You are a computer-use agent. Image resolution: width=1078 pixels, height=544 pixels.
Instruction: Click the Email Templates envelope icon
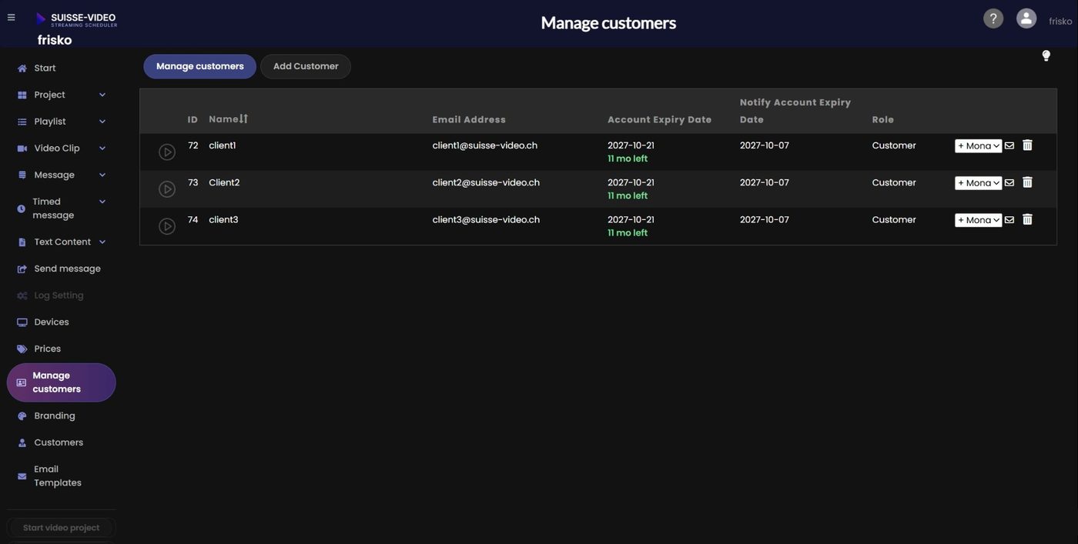(22, 476)
